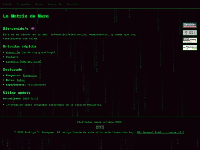Open the Inicio navigation link
The image size is (200, 150).
(x=7, y=4)
